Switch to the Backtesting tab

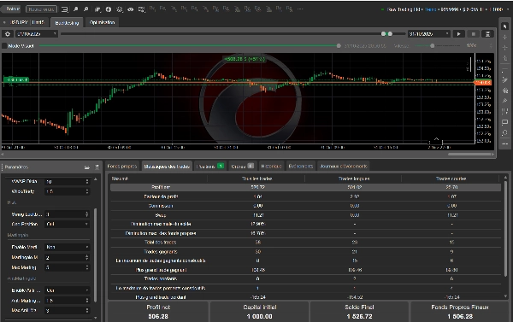point(67,22)
